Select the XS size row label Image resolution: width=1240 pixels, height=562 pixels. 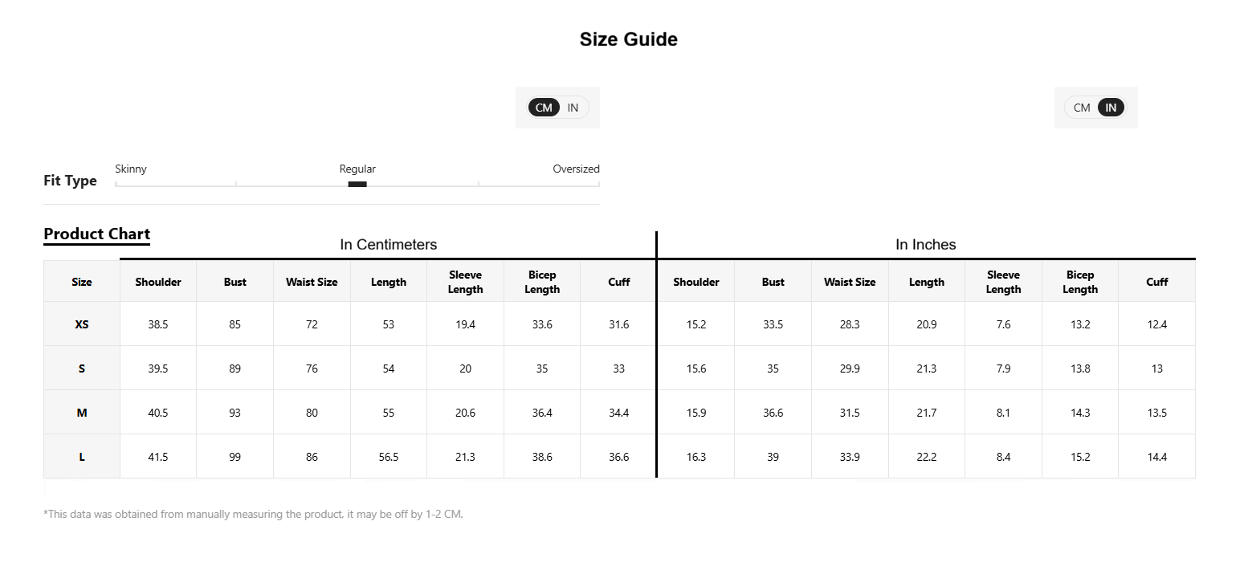coord(82,324)
